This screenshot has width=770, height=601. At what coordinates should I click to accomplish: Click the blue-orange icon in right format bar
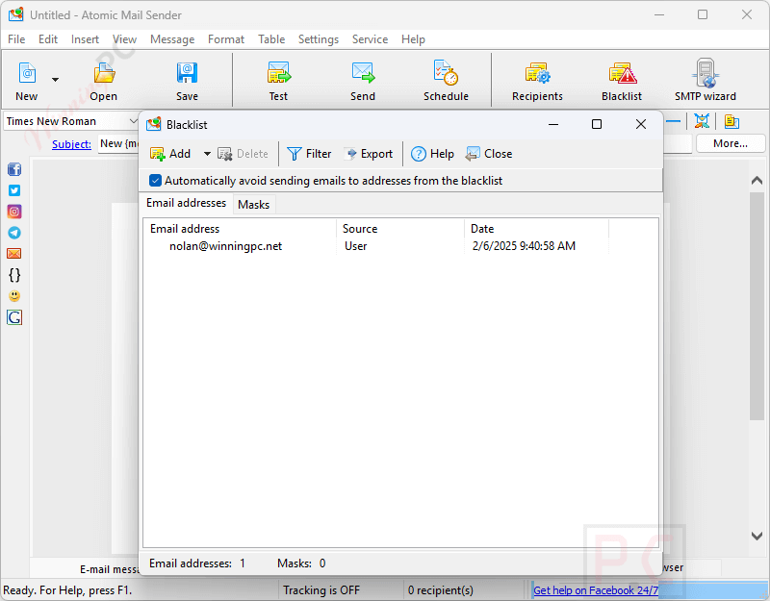(x=702, y=121)
